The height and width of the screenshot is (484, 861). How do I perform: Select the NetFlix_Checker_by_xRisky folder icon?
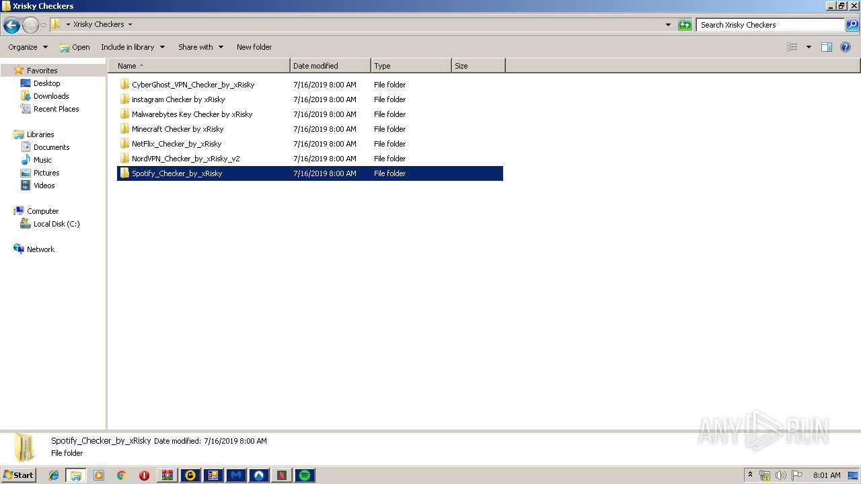click(124, 144)
